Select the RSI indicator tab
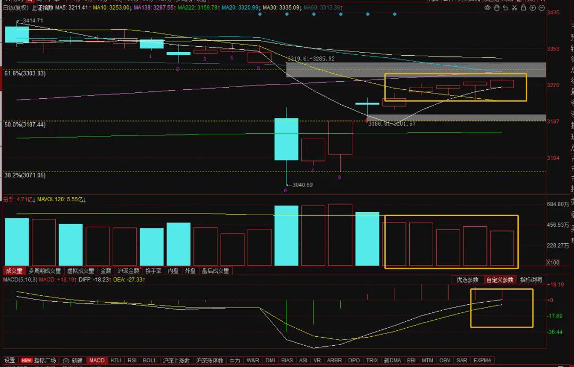The height and width of the screenshot is (367, 574). (x=132, y=361)
